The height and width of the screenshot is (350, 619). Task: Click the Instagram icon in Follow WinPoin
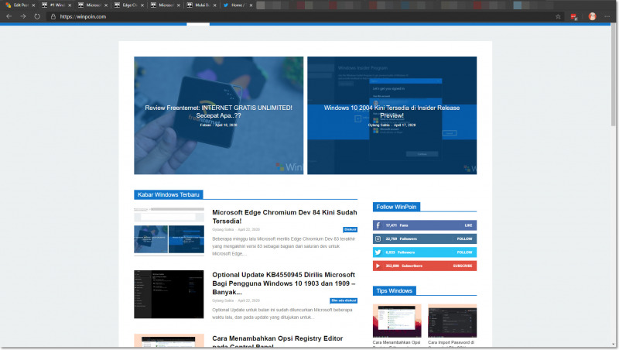pos(378,238)
